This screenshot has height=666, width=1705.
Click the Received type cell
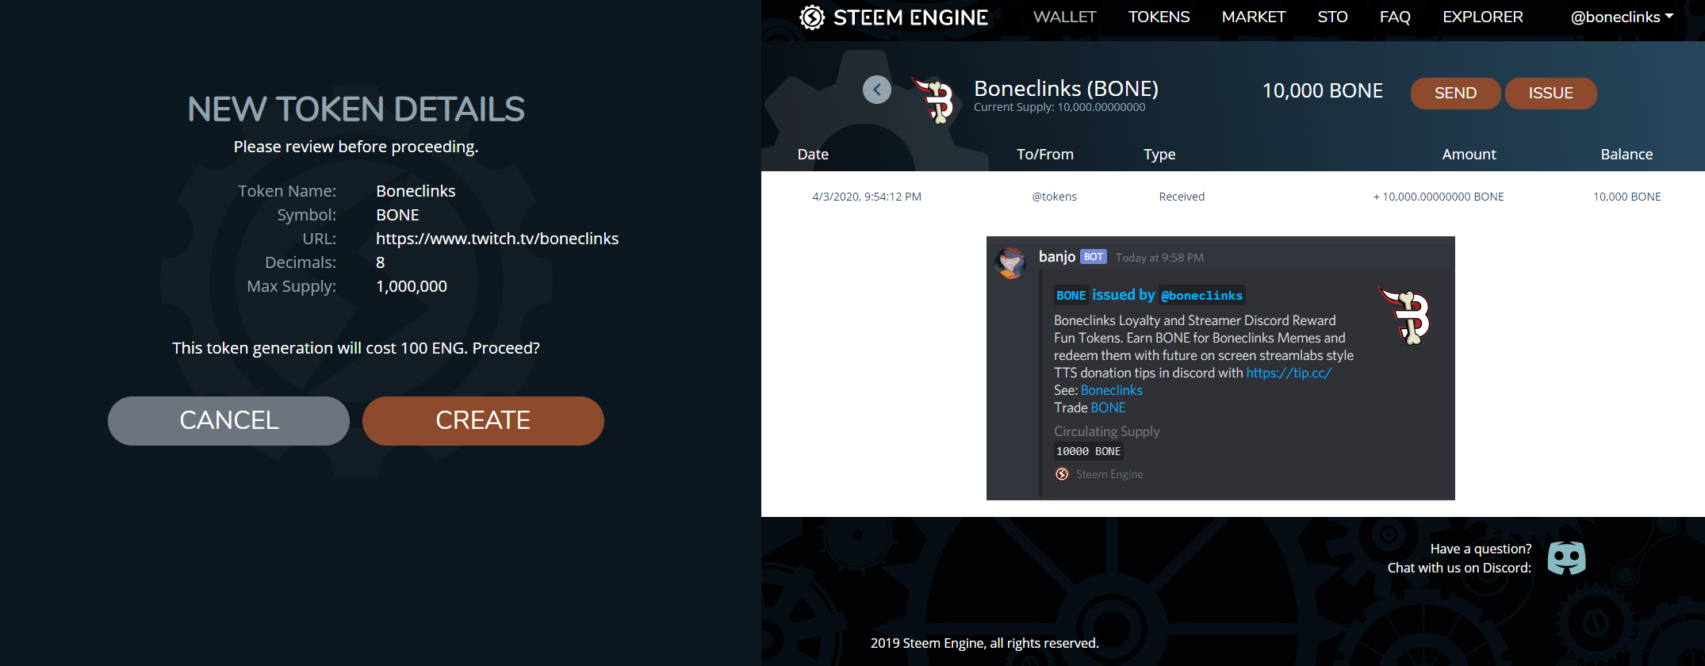1182,197
